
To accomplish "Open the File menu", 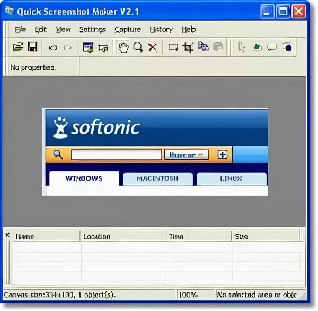I will (x=21, y=30).
